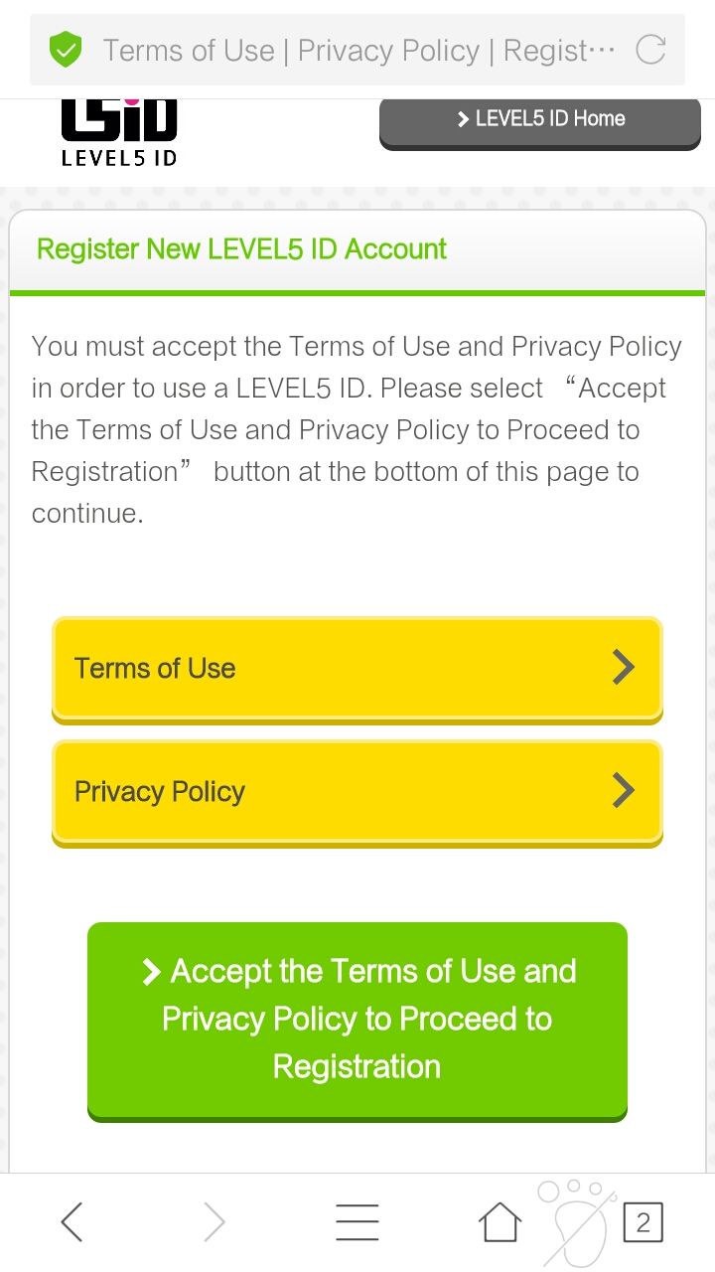Click the arrow inside LEVEL5 ID Home button
Image resolution: width=715 pixels, height=1272 pixels.
pyautogui.click(x=463, y=119)
